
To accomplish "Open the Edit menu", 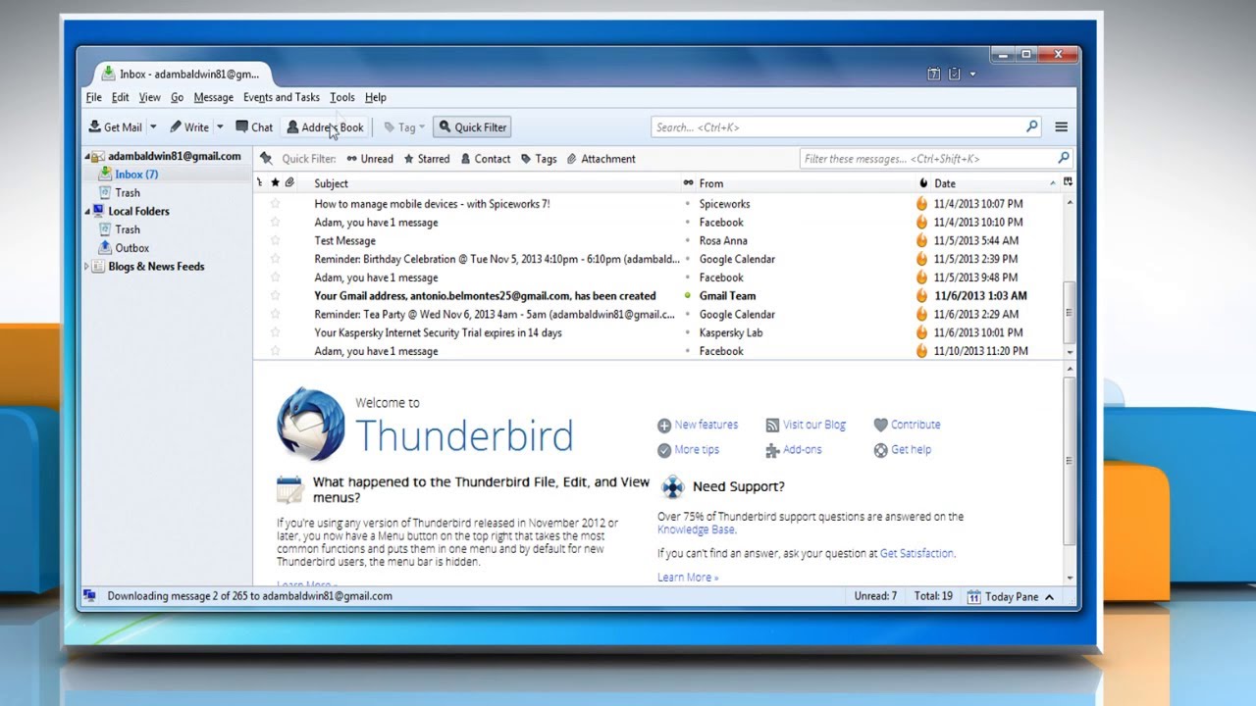I will [x=120, y=97].
